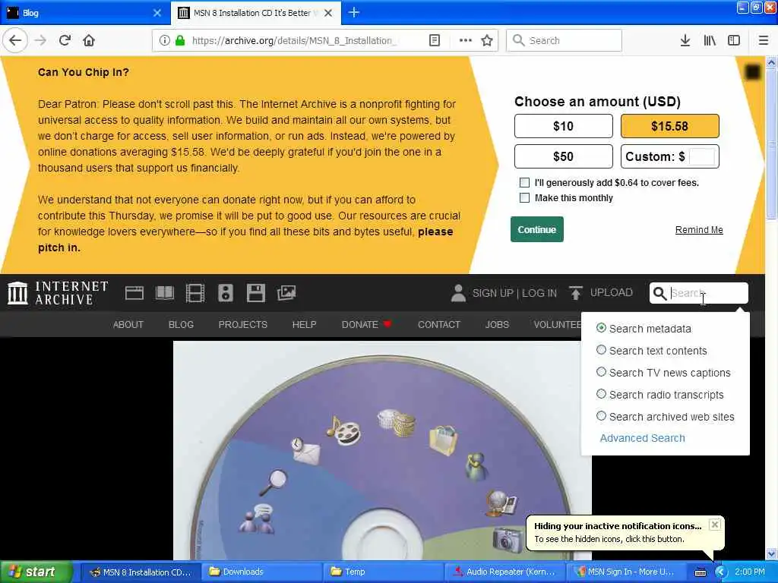778x583 pixels.
Task: Click the magnifier in Archive search
Action: pos(659,293)
